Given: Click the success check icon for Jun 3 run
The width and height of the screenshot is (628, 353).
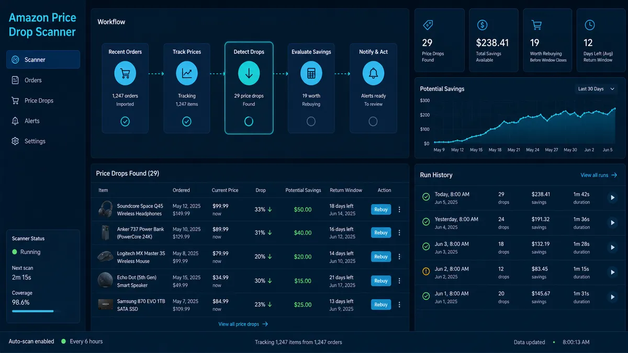Looking at the screenshot, I should click(x=426, y=247).
